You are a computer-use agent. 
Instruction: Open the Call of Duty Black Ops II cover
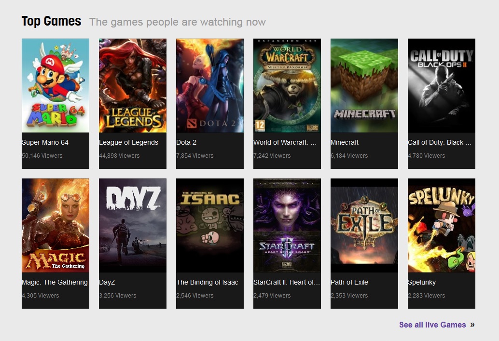[442, 85]
